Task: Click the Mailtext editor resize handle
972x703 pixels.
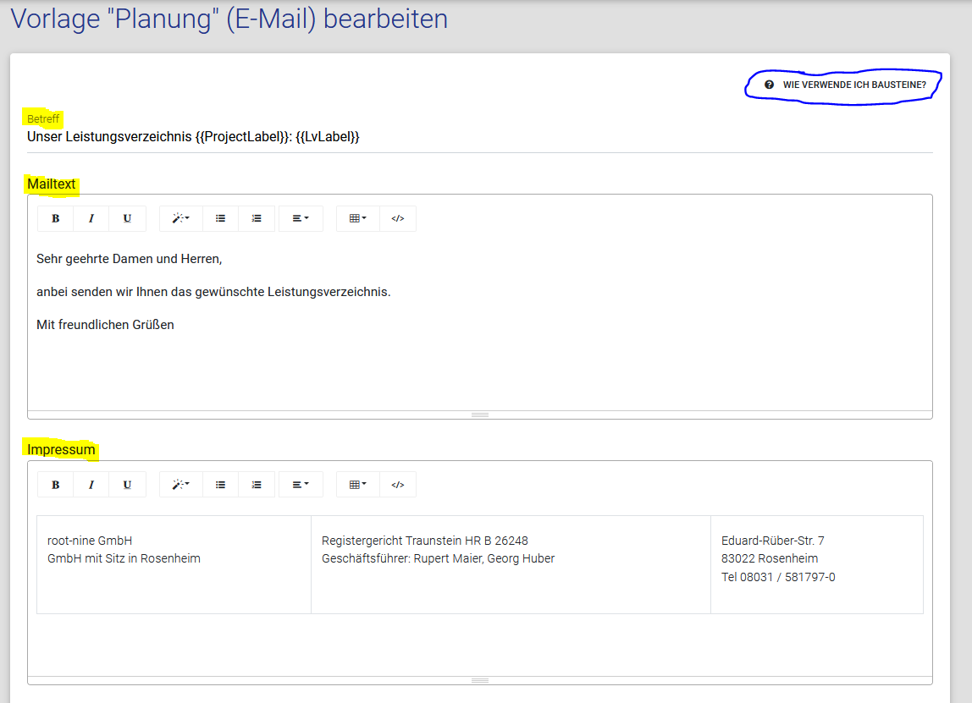Action: (480, 415)
